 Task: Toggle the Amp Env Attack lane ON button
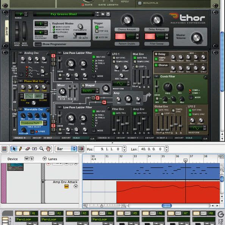66,186
